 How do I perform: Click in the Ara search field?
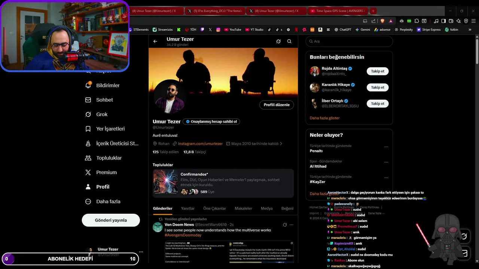click(349, 41)
